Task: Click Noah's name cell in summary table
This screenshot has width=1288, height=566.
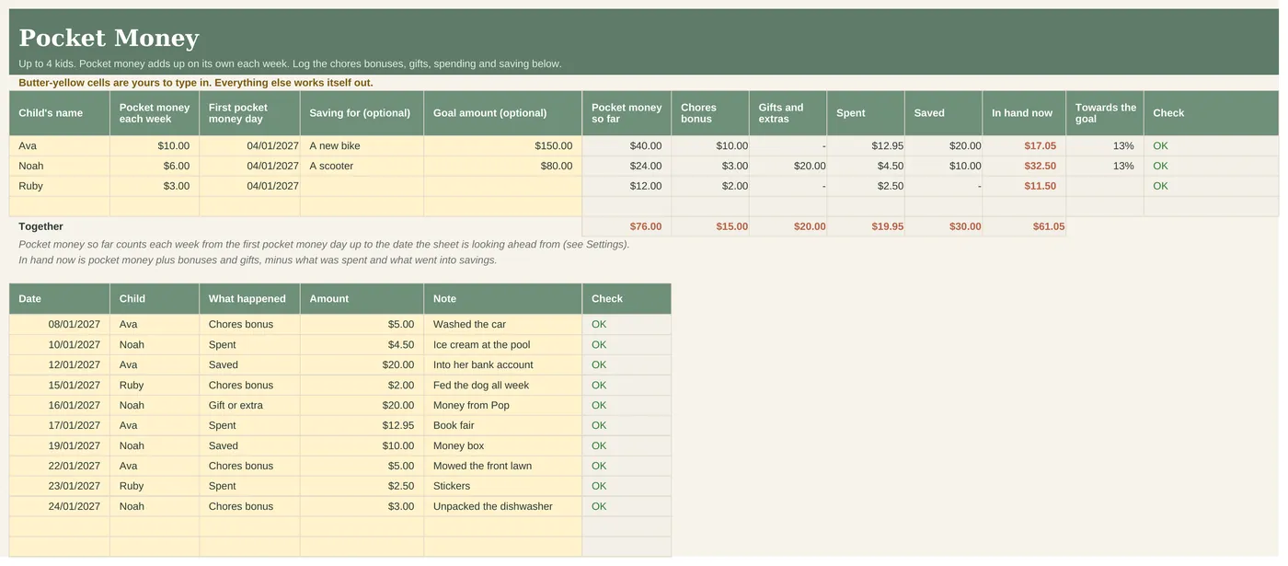Action: 60,166
